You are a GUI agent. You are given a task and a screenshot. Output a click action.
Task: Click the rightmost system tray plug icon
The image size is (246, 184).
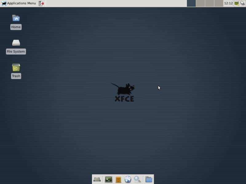tap(242, 3)
